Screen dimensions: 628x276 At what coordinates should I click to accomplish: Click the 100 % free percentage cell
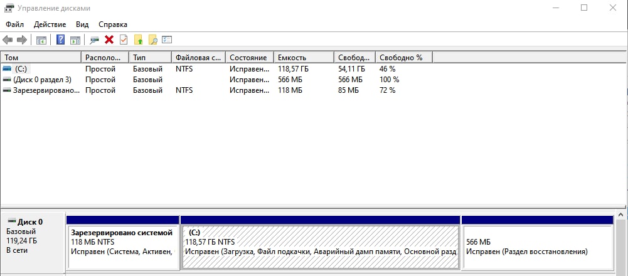[390, 80]
